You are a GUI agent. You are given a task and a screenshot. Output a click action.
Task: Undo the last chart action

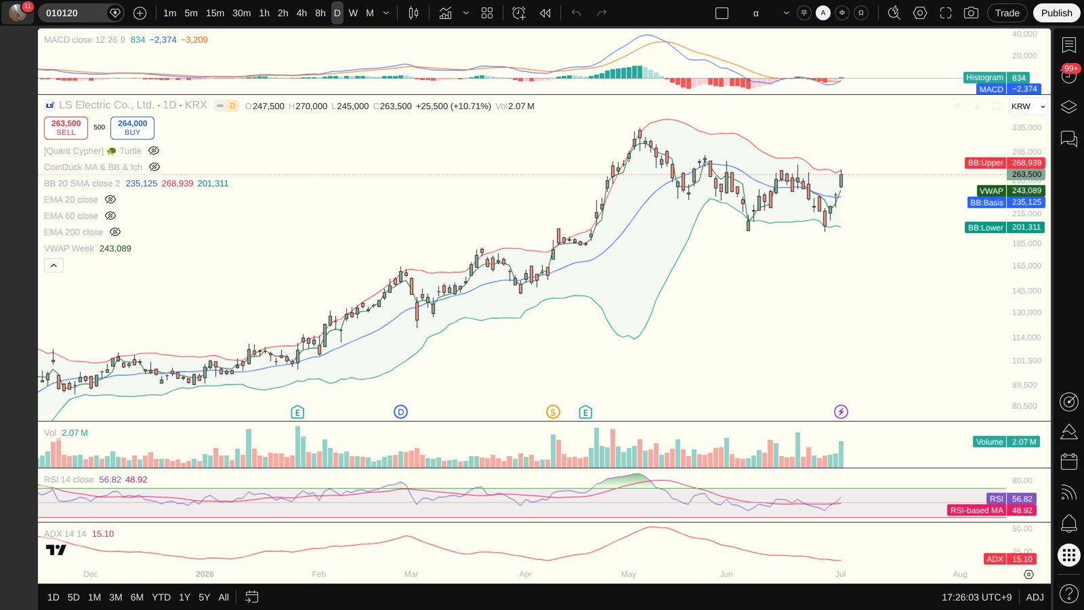point(577,13)
